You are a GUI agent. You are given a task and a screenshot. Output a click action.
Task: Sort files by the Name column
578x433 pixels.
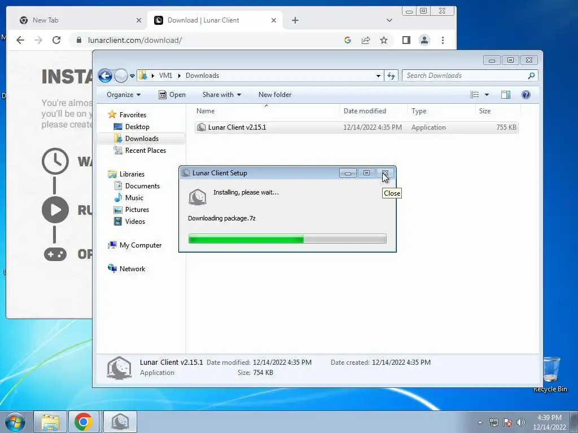(x=266, y=111)
